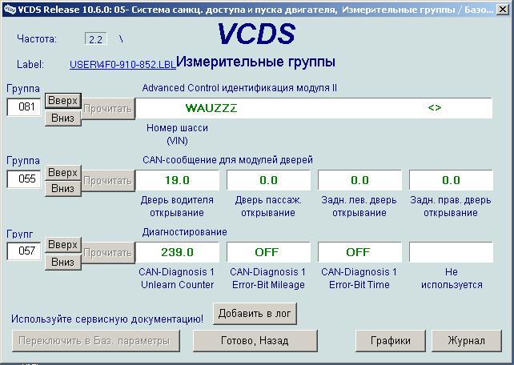
Task: Click the group 057 number field
Action: (23, 251)
